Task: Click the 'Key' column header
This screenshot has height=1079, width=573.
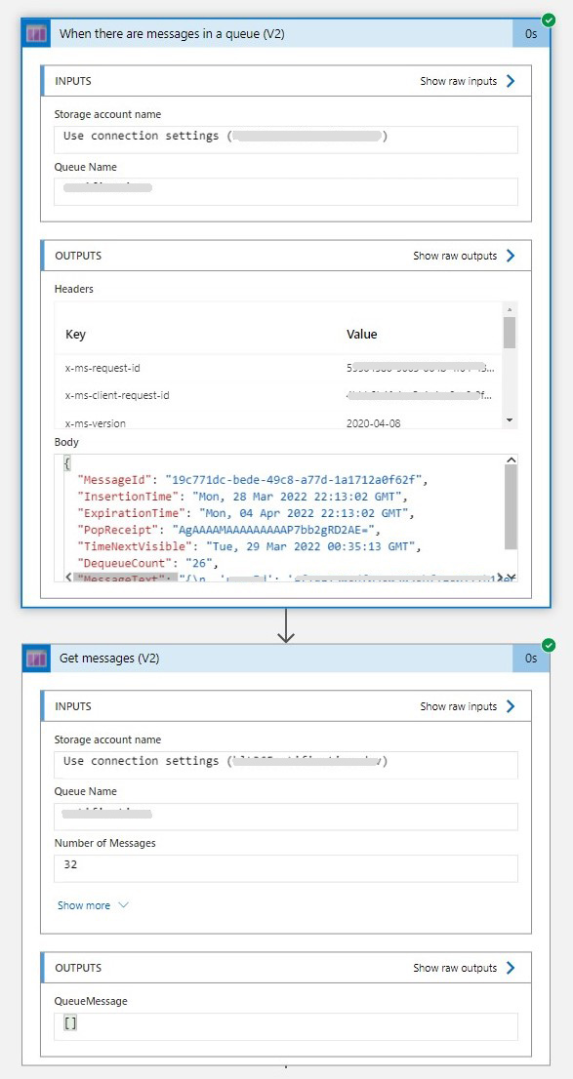Action: point(75,335)
